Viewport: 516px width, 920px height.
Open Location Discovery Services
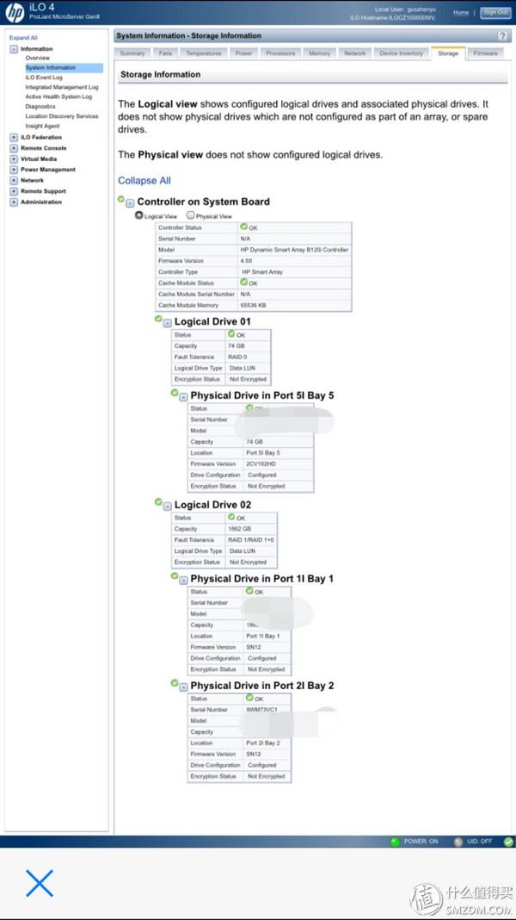click(62, 116)
